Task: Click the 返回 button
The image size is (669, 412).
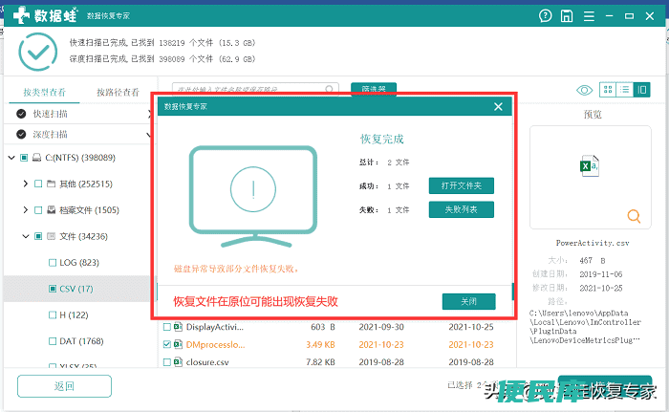Action: pyautogui.click(x=64, y=386)
